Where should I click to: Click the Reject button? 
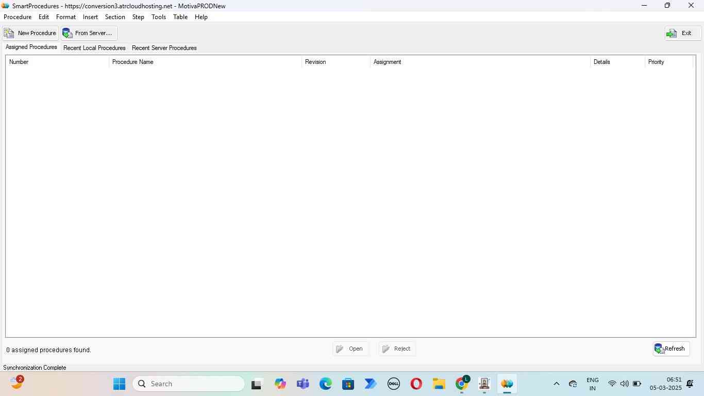(397, 349)
